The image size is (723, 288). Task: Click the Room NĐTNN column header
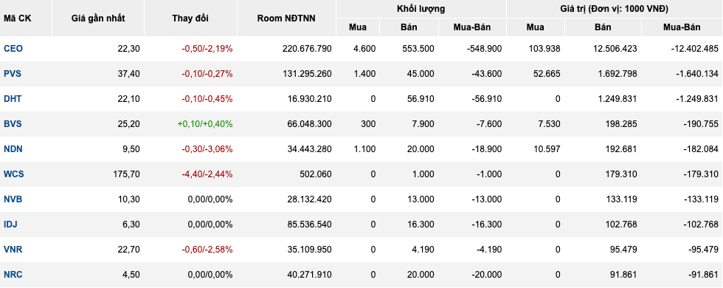286,18
